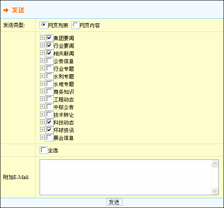Uncheck the 环球资讯 checkbox
The height and width of the screenshot is (208, 224).
click(x=49, y=130)
